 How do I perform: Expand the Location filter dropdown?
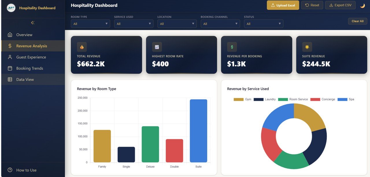(177, 24)
